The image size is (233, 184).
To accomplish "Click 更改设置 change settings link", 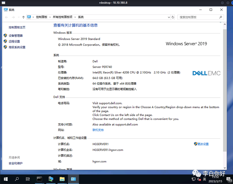I will coord(203,144).
